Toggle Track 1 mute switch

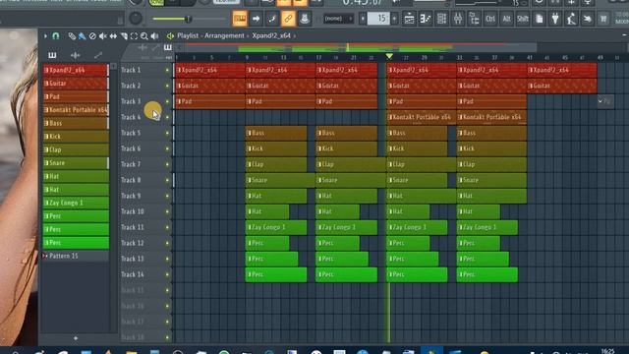pyautogui.click(x=167, y=70)
